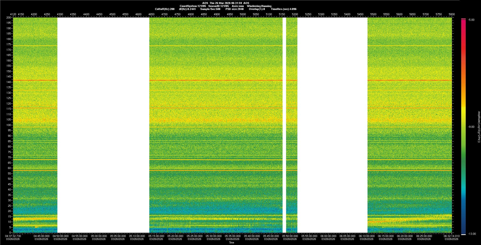Click the SensorID:121f05 header text
Viewport: 481px width, 245px height.
pos(218,6)
